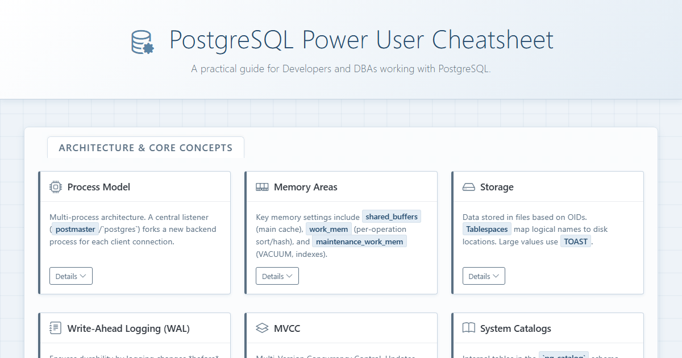Click the Process Model CPU chip icon
Viewport: 682px width, 358px height.
click(56, 187)
